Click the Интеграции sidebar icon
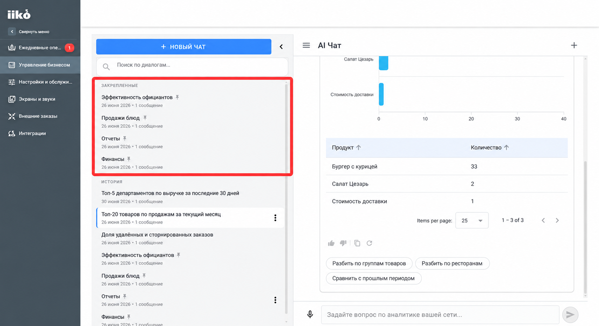Screen dimensions: 599x326 pos(12,133)
